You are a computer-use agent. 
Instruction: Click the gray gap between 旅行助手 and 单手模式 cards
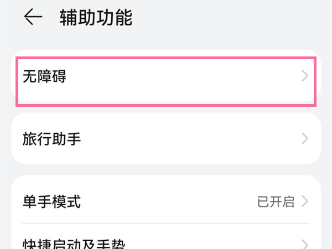pos(166,170)
